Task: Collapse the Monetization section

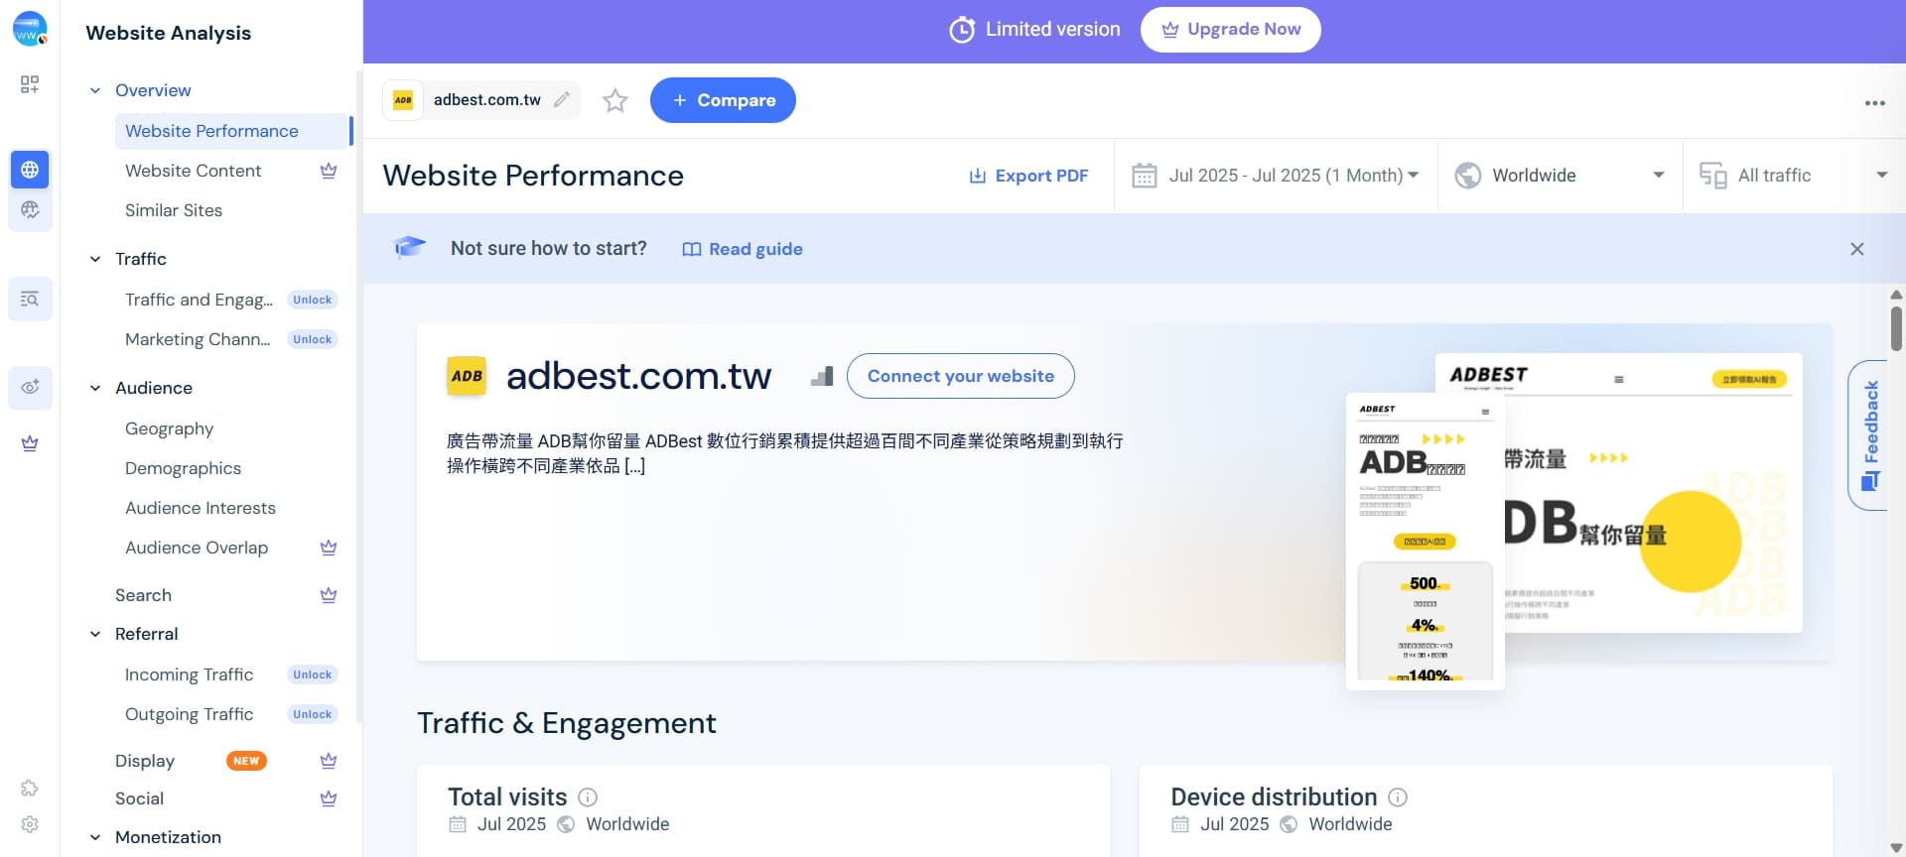Action: [x=95, y=837]
